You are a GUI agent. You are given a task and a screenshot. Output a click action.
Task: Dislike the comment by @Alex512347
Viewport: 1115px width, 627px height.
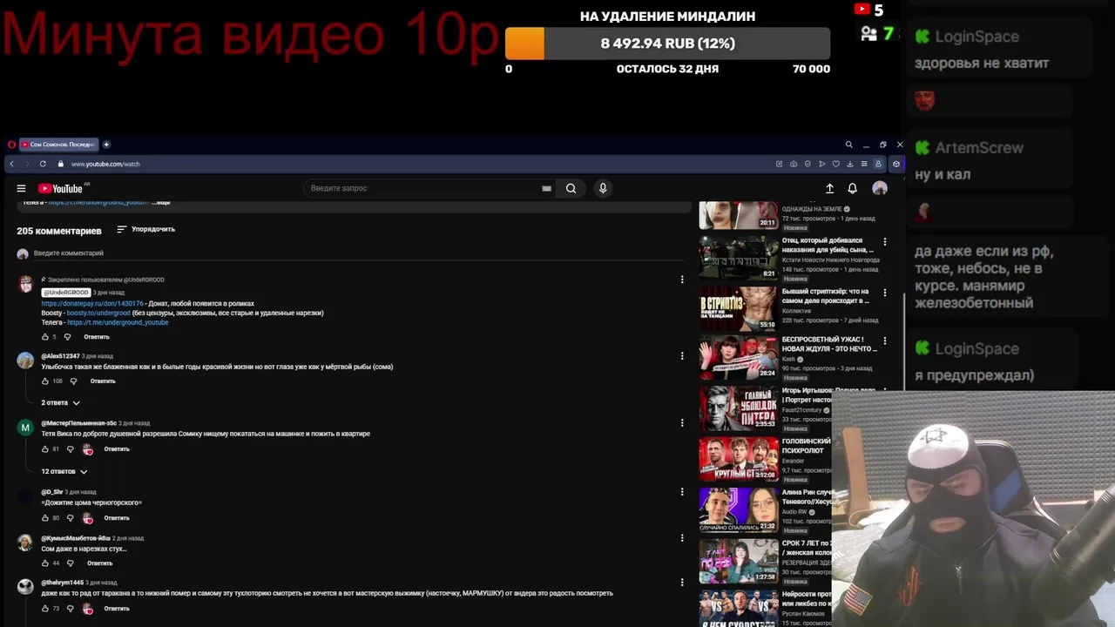(73, 381)
